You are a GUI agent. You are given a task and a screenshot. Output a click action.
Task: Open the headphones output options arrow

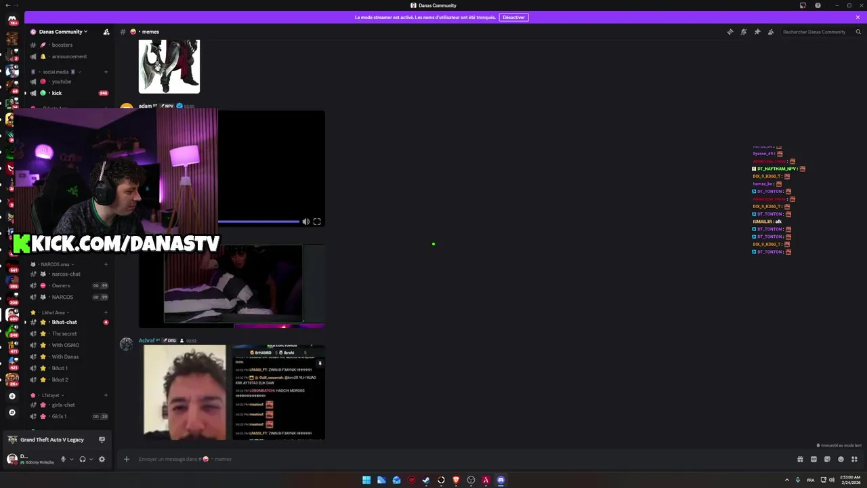click(x=91, y=459)
